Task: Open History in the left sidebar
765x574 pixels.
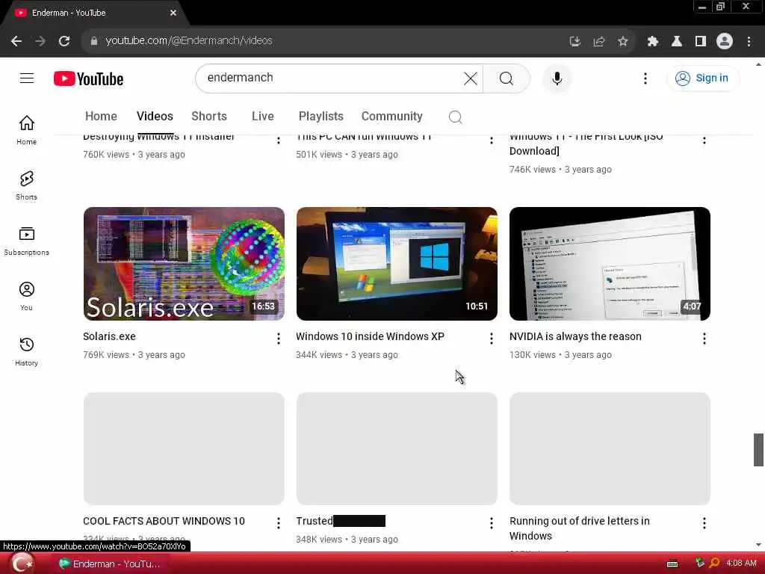Action: click(26, 351)
